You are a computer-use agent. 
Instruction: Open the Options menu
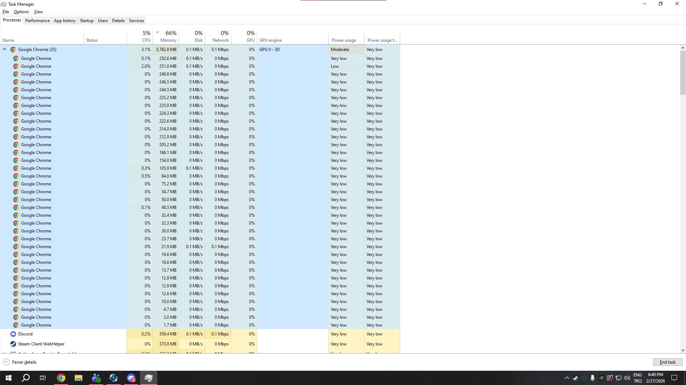pyautogui.click(x=21, y=12)
